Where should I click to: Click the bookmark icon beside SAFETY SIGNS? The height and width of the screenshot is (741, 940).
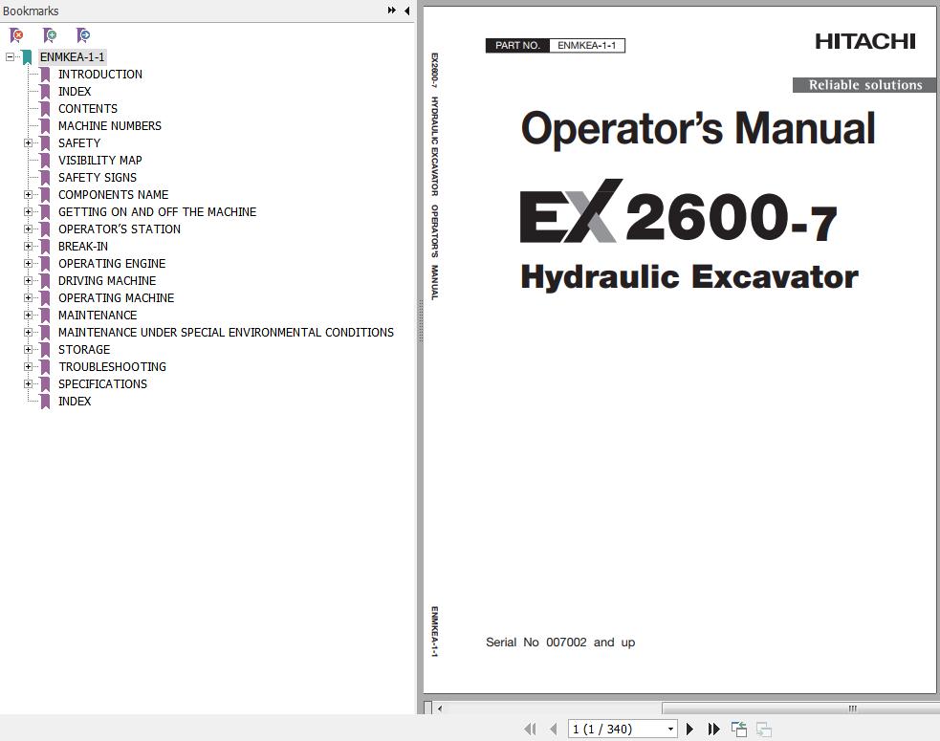click(45, 178)
